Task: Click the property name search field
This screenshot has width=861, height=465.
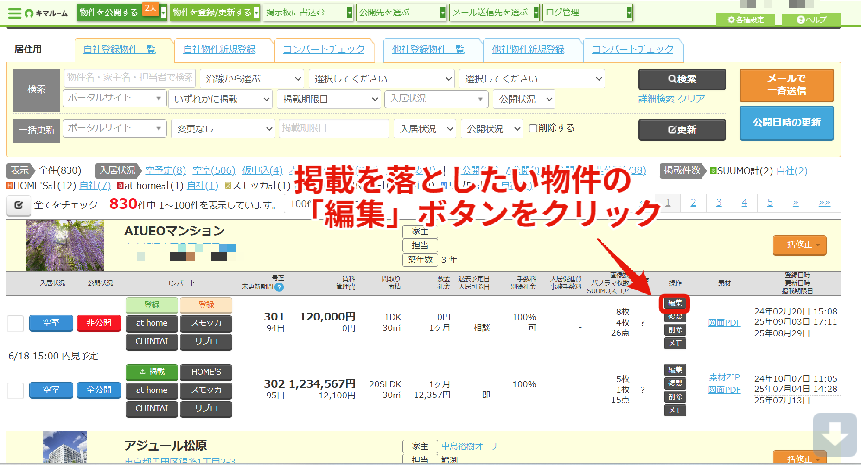Action: click(129, 78)
